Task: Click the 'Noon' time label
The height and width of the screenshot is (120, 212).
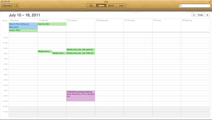Action: pos(5,54)
